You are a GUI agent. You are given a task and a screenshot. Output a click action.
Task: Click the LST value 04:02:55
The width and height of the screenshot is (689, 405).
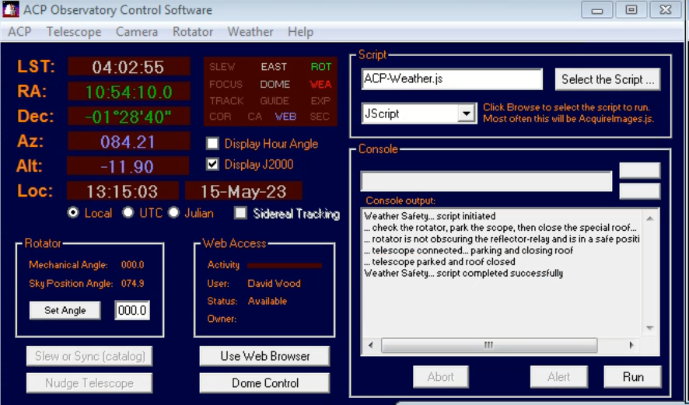coord(128,67)
